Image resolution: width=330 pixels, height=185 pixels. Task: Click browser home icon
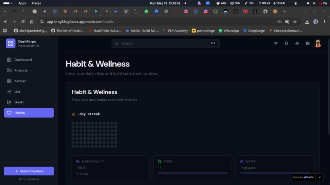(x=32, y=22)
